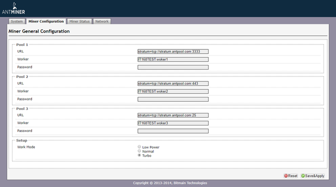Edit the Pool 1 URL field
This screenshot has height=187, width=336.
coord(173,51)
